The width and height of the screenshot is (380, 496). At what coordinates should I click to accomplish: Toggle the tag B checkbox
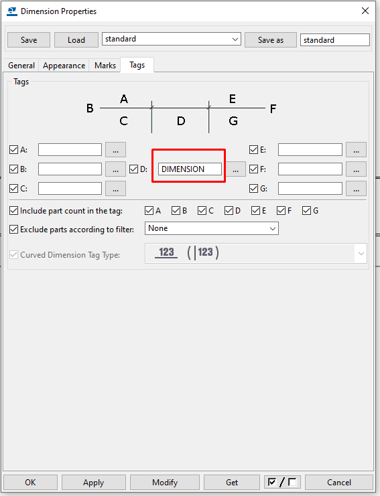pyautogui.click(x=13, y=169)
